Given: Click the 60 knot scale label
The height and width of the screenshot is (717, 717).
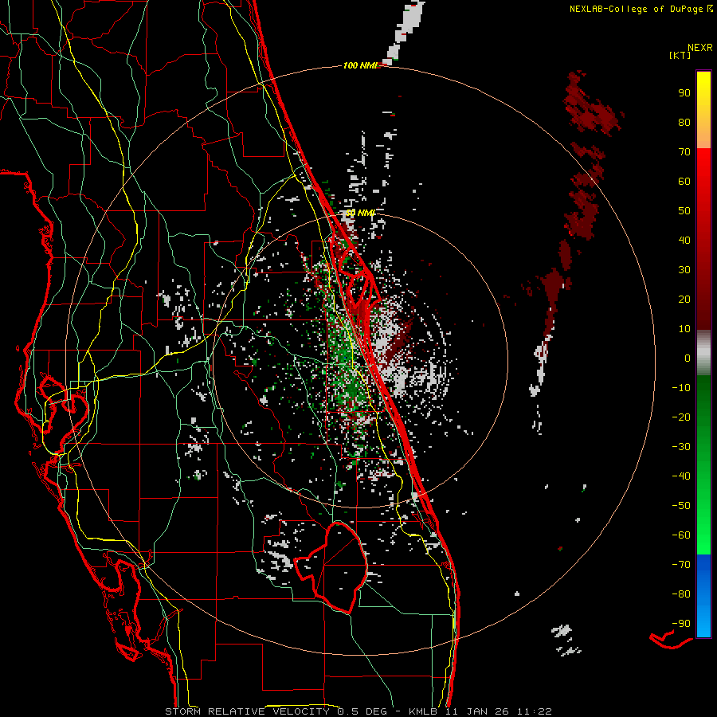Looking at the screenshot, I should 684,182.
